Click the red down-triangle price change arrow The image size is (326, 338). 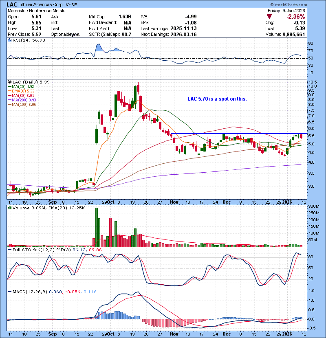tap(269, 17)
